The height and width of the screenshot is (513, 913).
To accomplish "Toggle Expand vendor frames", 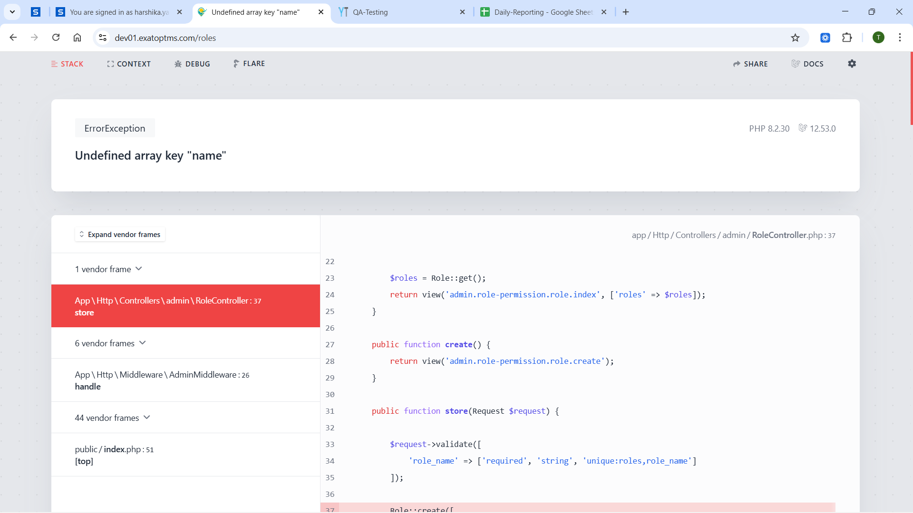I will point(120,234).
